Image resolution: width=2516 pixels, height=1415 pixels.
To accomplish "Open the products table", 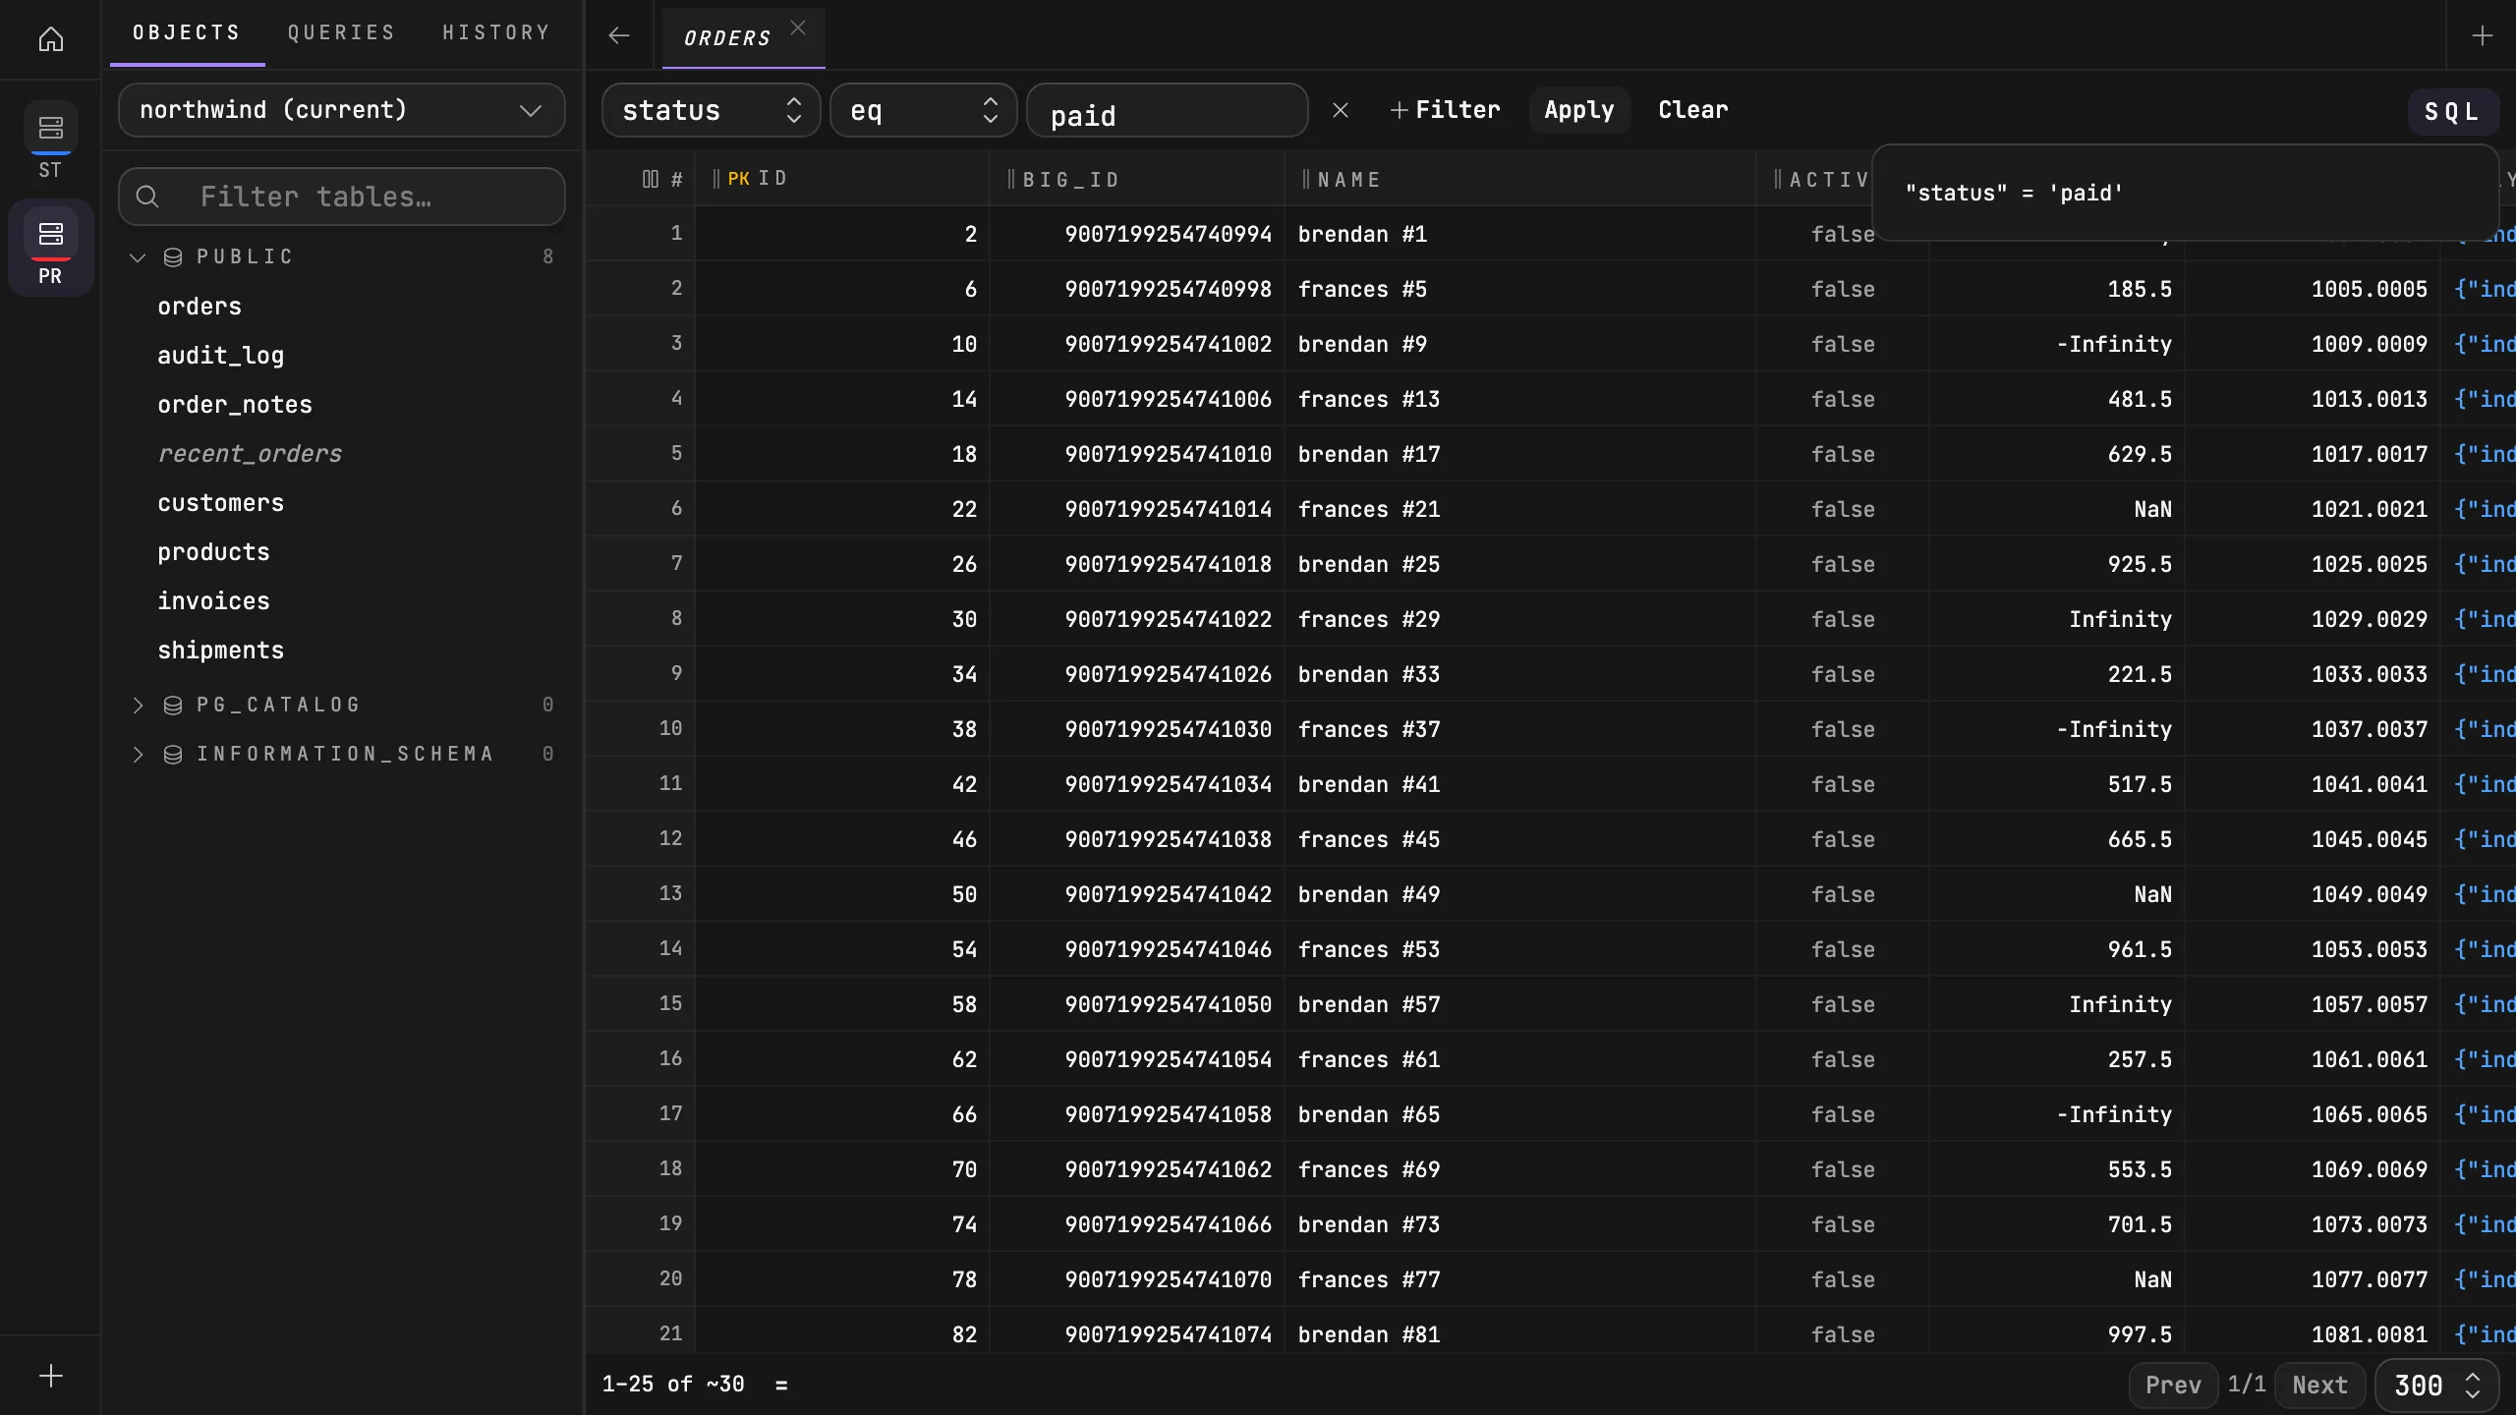I will (213, 552).
